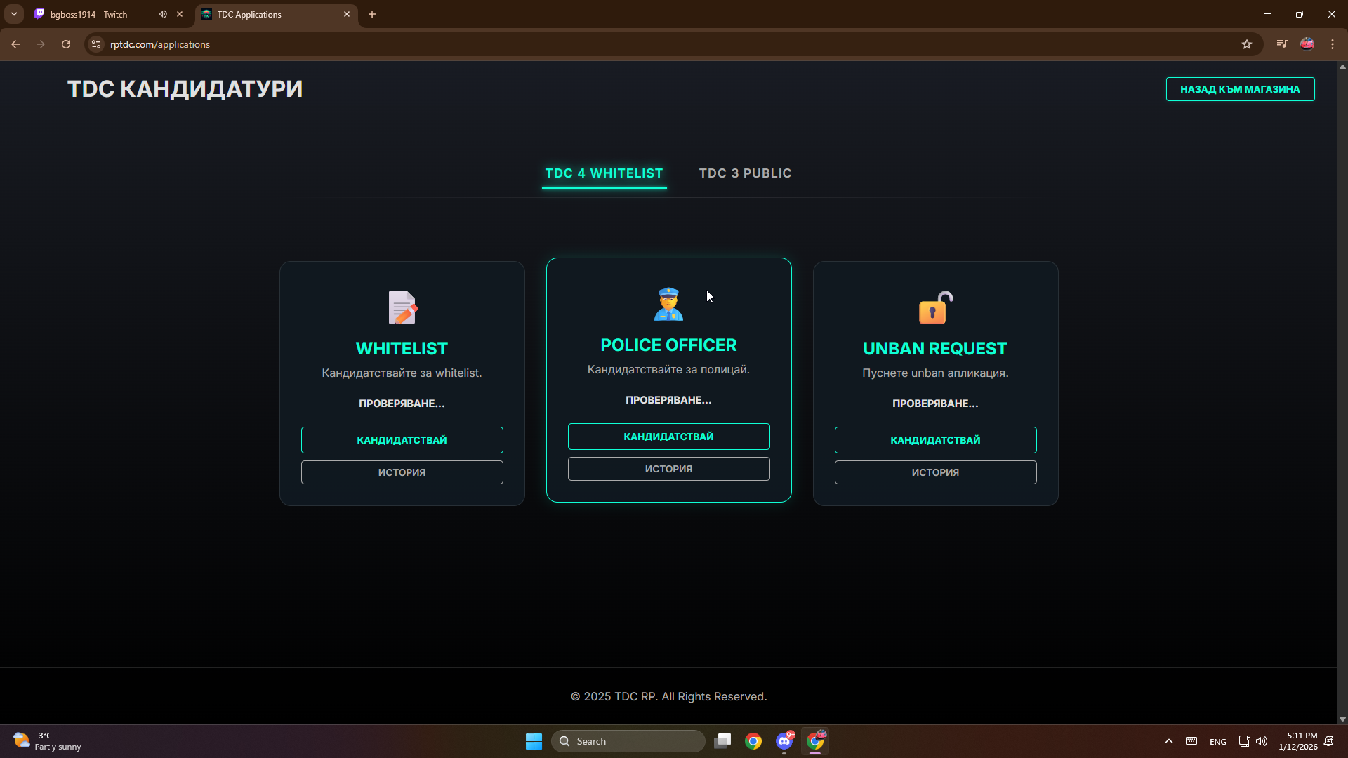Screen dimensions: 1348x758
Task: Show hidden system tray icons
Action: coord(1168,741)
